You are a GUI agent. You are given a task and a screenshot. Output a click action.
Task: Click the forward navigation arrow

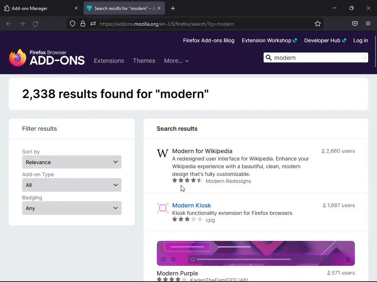tap(22, 24)
